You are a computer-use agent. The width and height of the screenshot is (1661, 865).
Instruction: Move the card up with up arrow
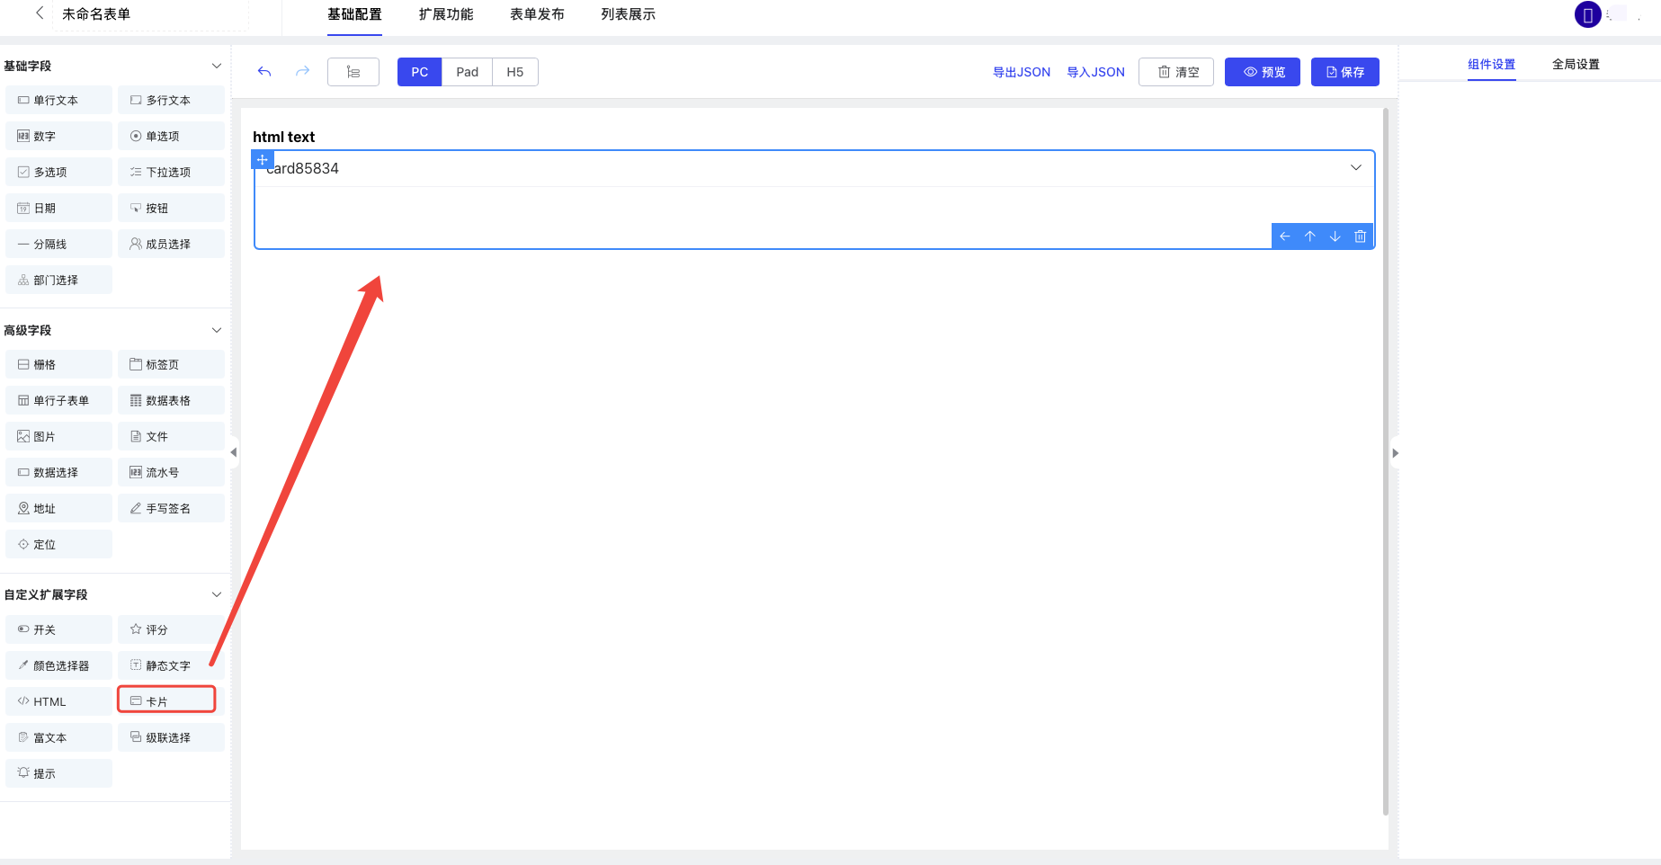1309,236
